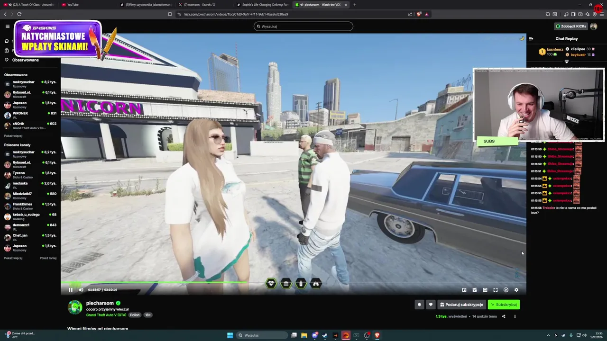Open picture-in-picture mini player icon
The width and height of the screenshot is (607, 341).
coord(464,290)
